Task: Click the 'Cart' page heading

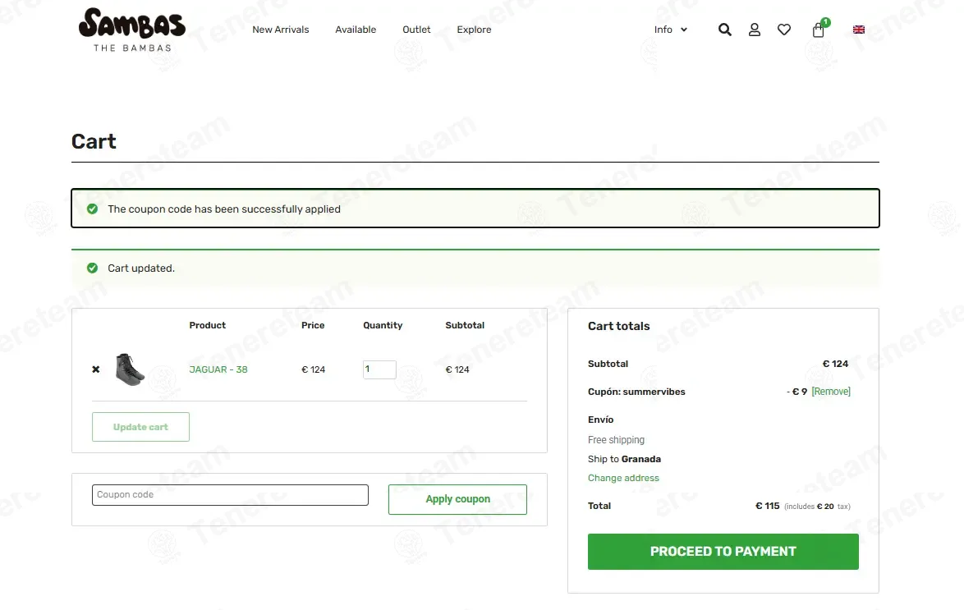Action: tap(94, 141)
